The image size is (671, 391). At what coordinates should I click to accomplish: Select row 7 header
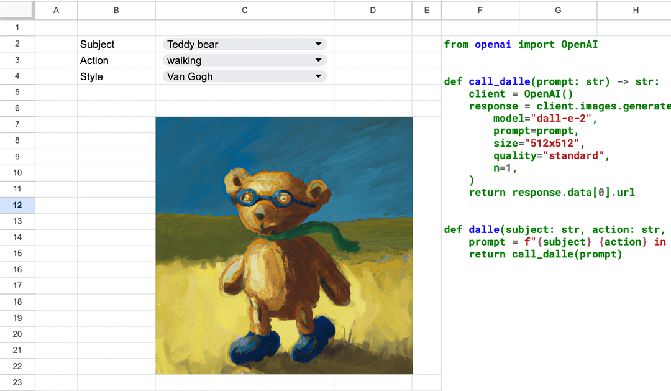[17, 124]
